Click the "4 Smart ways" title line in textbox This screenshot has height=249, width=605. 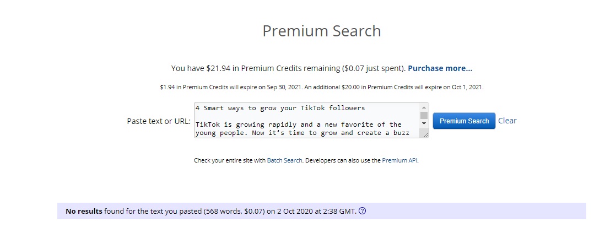(x=280, y=108)
